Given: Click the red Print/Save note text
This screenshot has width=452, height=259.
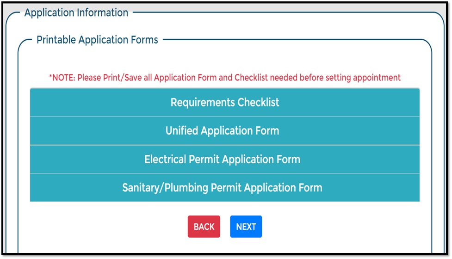Looking at the screenshot, I should click(x=225, y=78).
